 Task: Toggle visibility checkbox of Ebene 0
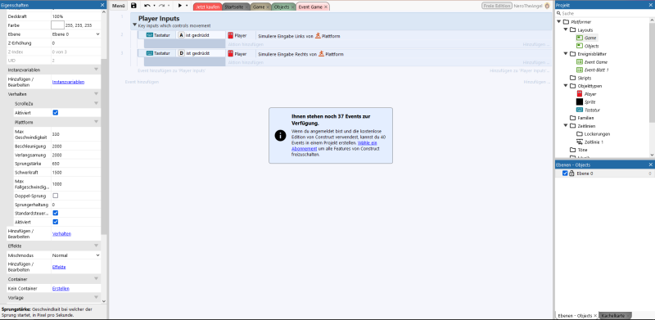coord(565,173)
